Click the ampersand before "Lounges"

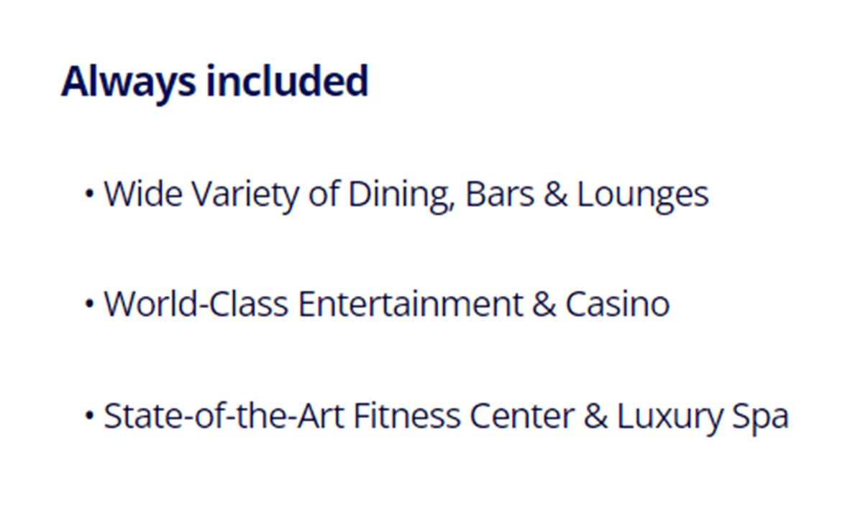554,194
